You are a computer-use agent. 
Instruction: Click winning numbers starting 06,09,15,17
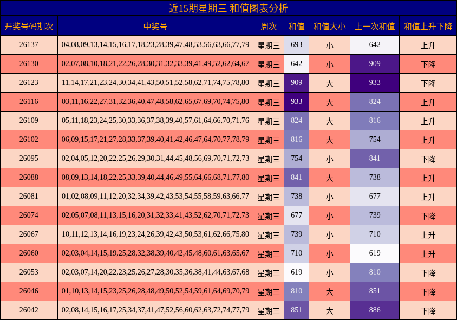155,139
